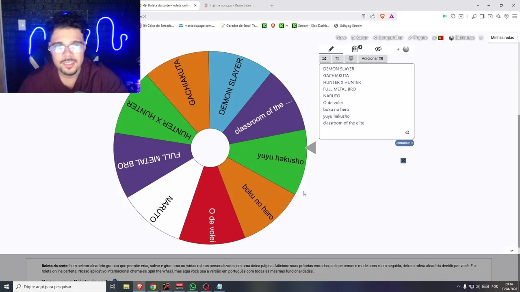Click the Adicionar image button
The width and height of the screenshot is (520, 292).
coord(372,58)
